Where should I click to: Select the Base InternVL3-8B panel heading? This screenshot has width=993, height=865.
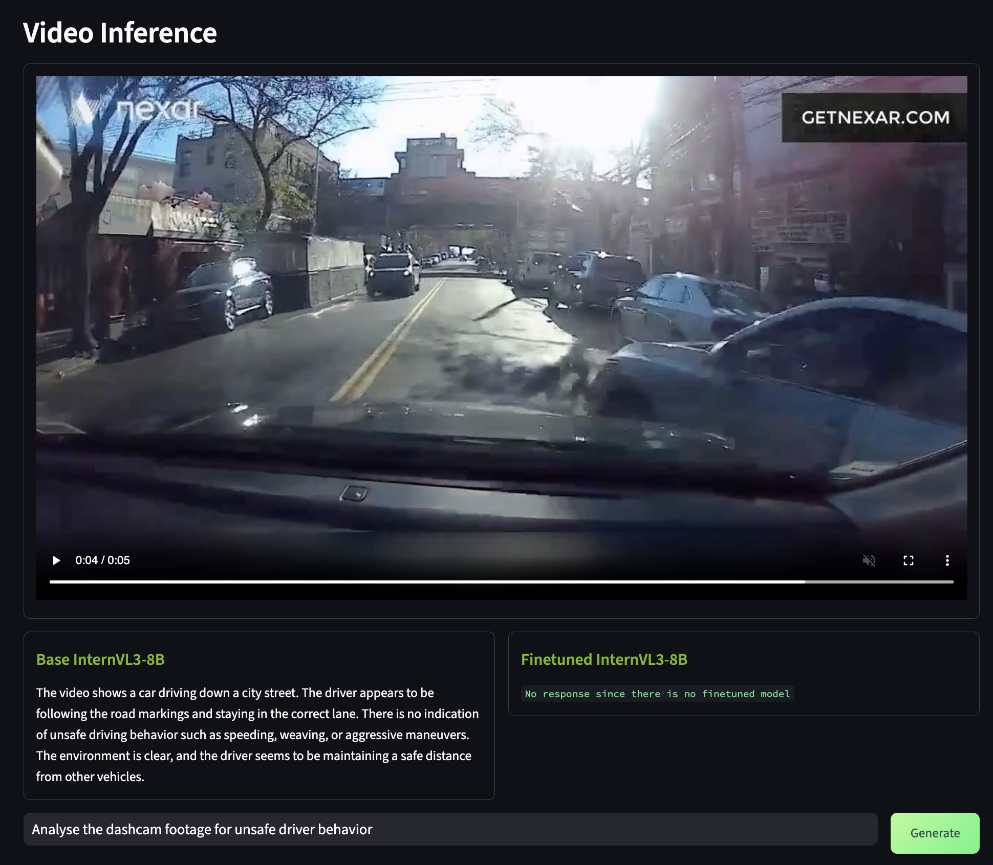coord(101,660)
